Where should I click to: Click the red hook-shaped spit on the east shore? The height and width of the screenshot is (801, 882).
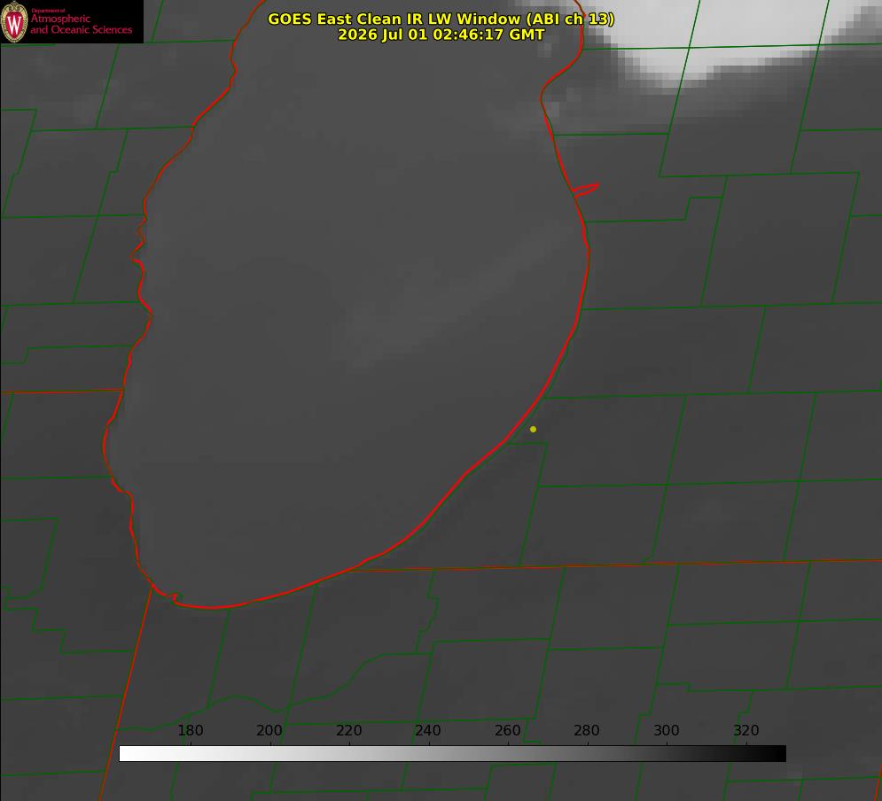[x=585, y=190]
